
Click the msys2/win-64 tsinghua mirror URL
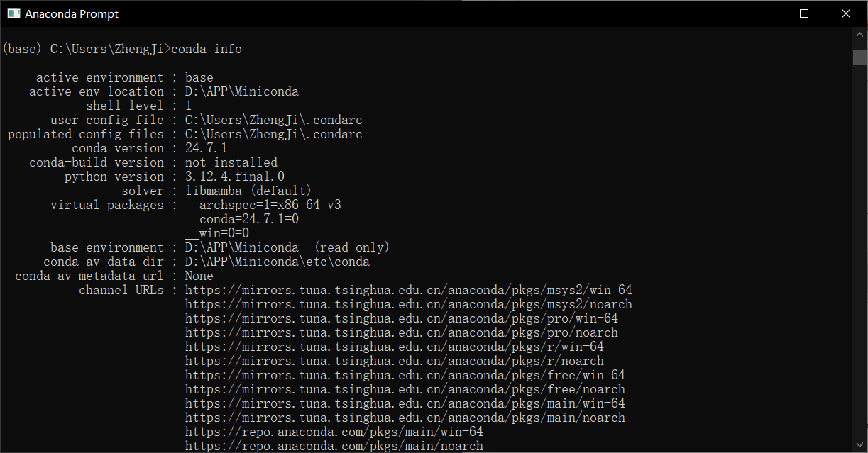(409, 290)
